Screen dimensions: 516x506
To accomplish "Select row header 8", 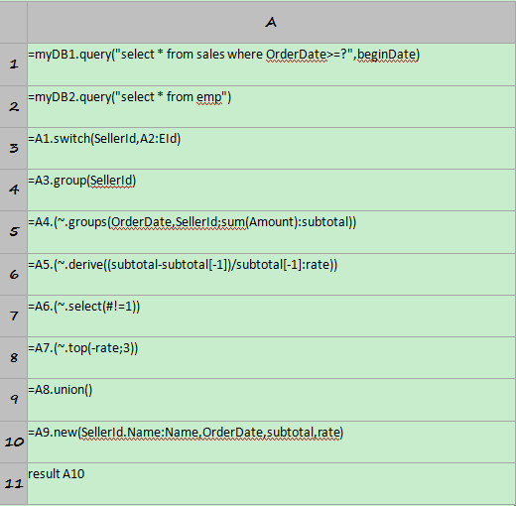I will pos(14,358).
